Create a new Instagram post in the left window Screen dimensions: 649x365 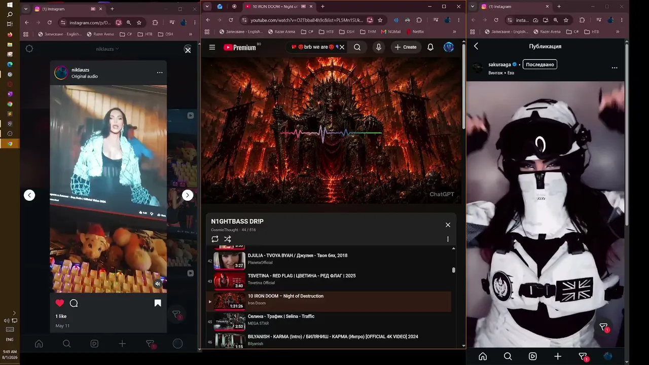tap(122, 343)
